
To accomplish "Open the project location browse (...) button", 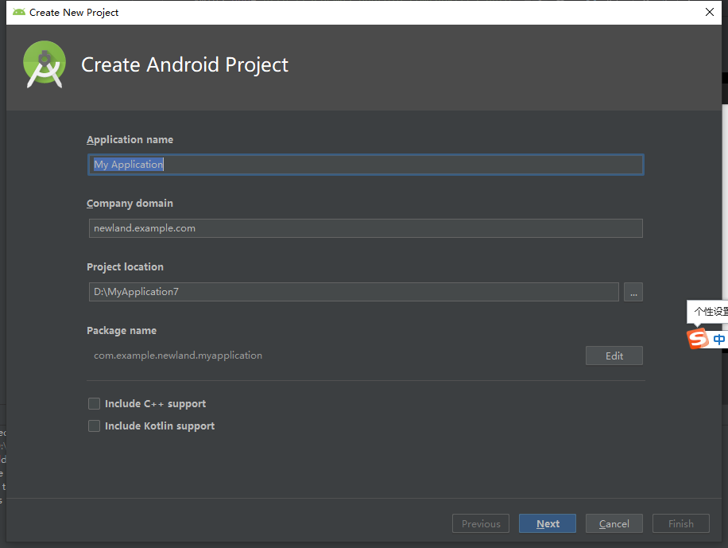I will [633, 292].
